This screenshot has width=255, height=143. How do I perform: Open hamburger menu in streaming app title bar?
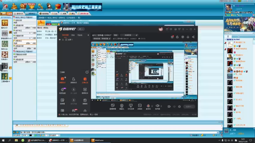point(183,29)
